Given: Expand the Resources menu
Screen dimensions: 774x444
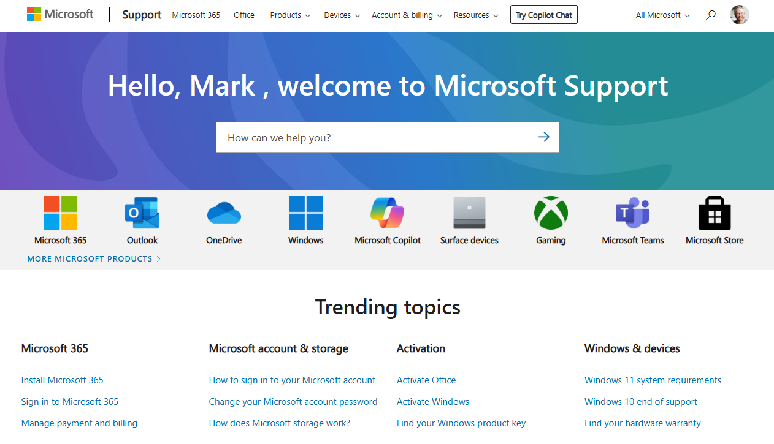Looking at the screenshot, I should click(x=476, y=15).
